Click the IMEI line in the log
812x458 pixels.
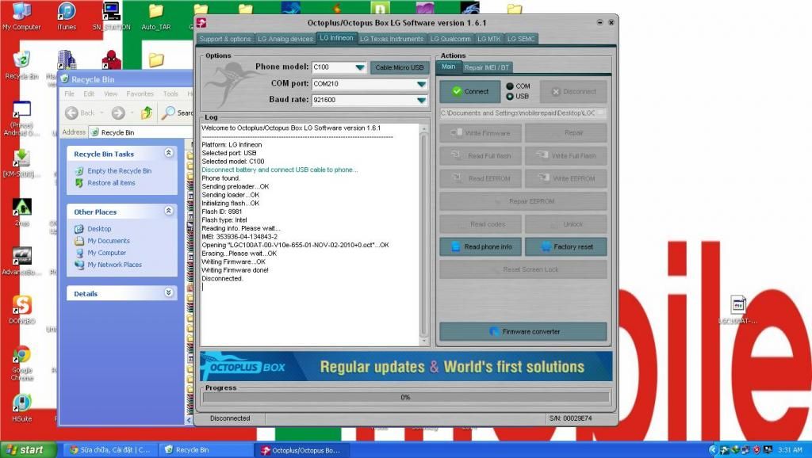click(239, 236)
